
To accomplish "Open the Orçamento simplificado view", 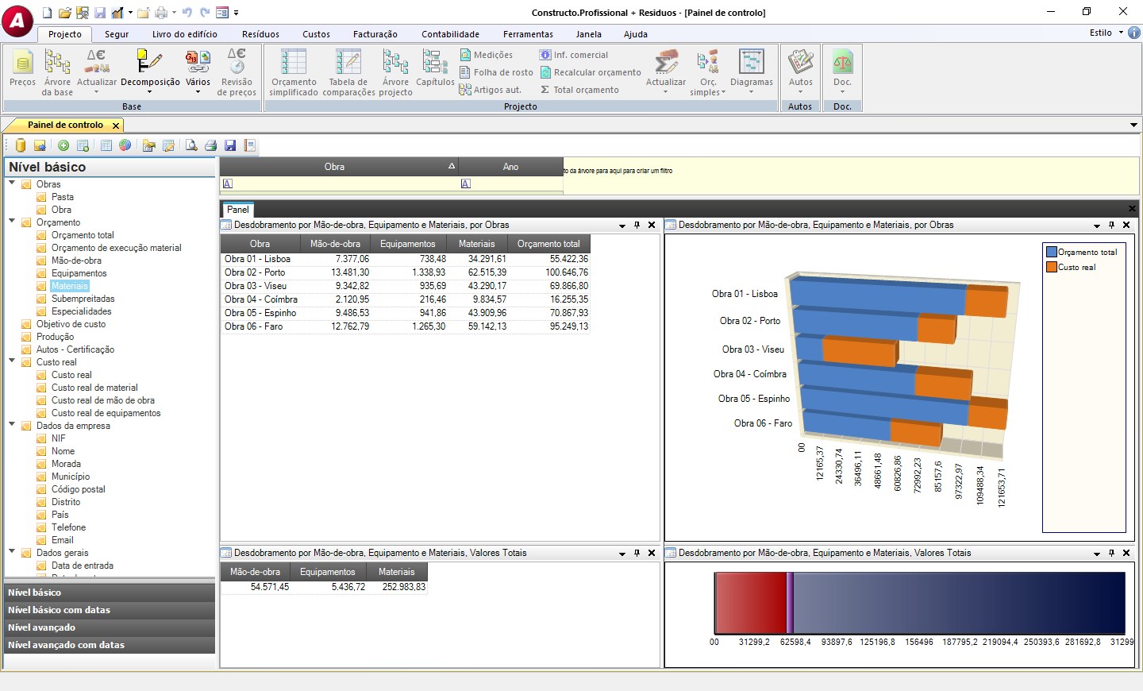I will [x=294, y=72].
